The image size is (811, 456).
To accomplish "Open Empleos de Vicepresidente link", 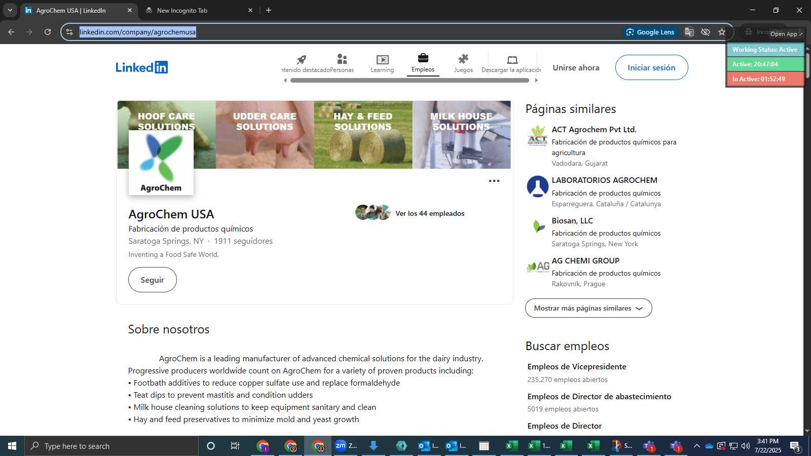I will tap(577, 366).
